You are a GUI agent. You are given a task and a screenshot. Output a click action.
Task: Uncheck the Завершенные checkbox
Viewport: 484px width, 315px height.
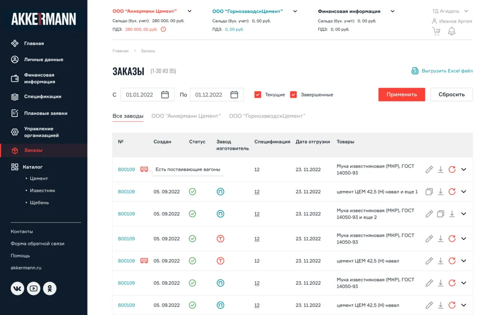(x=295, y=94)
